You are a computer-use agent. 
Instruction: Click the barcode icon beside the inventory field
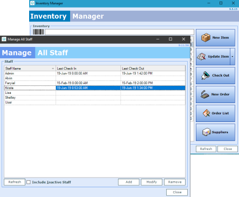point(38,32)
